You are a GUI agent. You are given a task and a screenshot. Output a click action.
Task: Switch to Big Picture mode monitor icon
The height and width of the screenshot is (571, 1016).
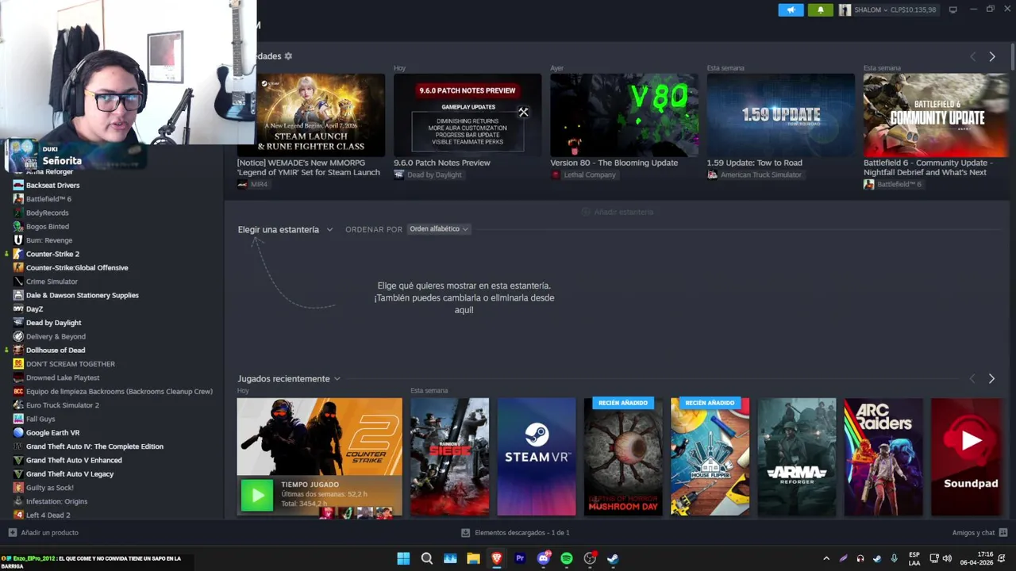pos(952,10)
